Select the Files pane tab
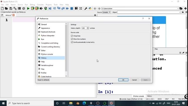Image resolution: width=188 pixels, height=106 pixels. (156, 49)
